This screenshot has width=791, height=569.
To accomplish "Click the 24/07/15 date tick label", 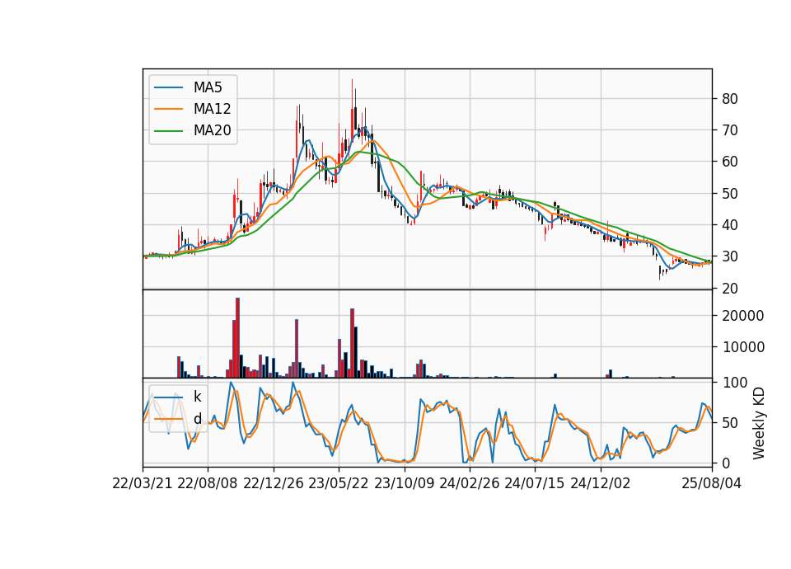I will coord(535,483).
